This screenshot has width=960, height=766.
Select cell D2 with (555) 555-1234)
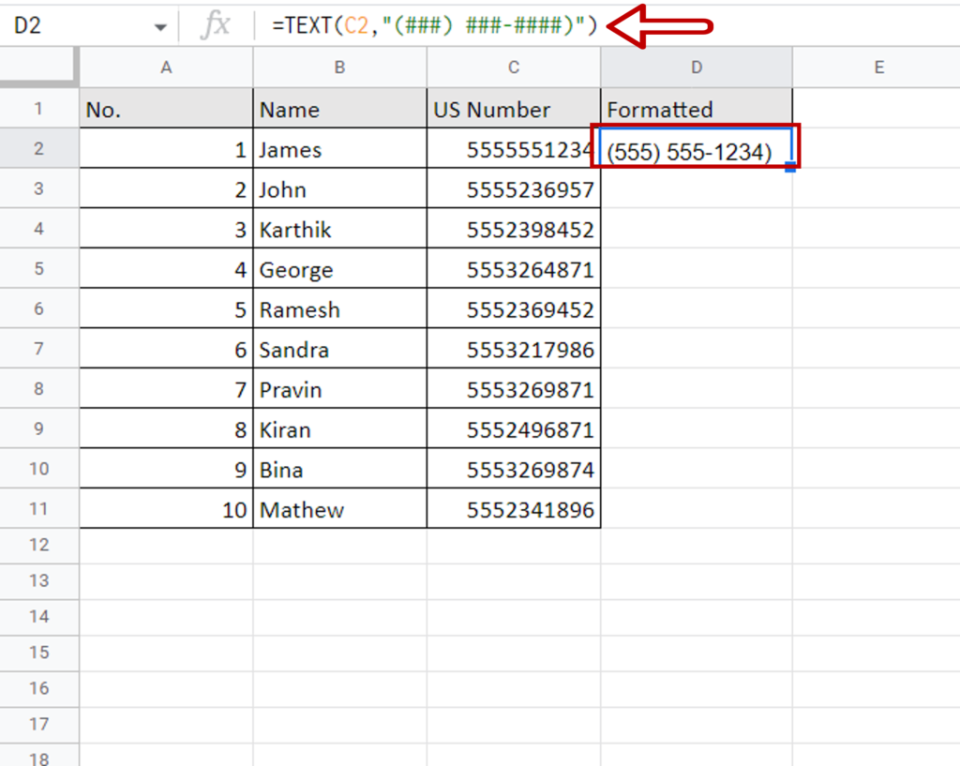(x=697, y=147)
